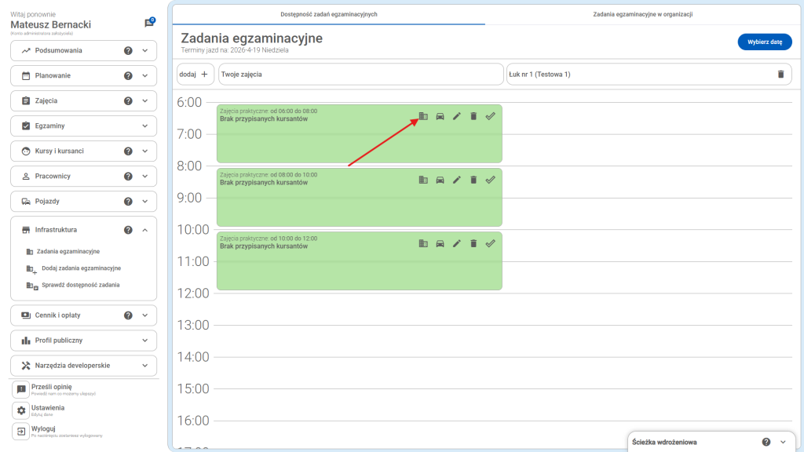804x452 pixels.
Task: Collapse the Infrastruktura section
Action: pos(145,230)
